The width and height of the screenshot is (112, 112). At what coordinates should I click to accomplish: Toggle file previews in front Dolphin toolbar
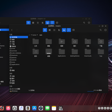[64, 30]
